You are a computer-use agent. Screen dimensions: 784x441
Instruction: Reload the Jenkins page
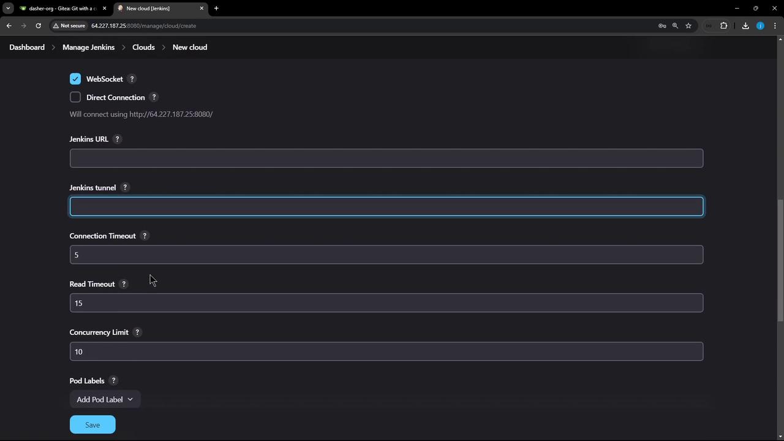coord(38,26)
